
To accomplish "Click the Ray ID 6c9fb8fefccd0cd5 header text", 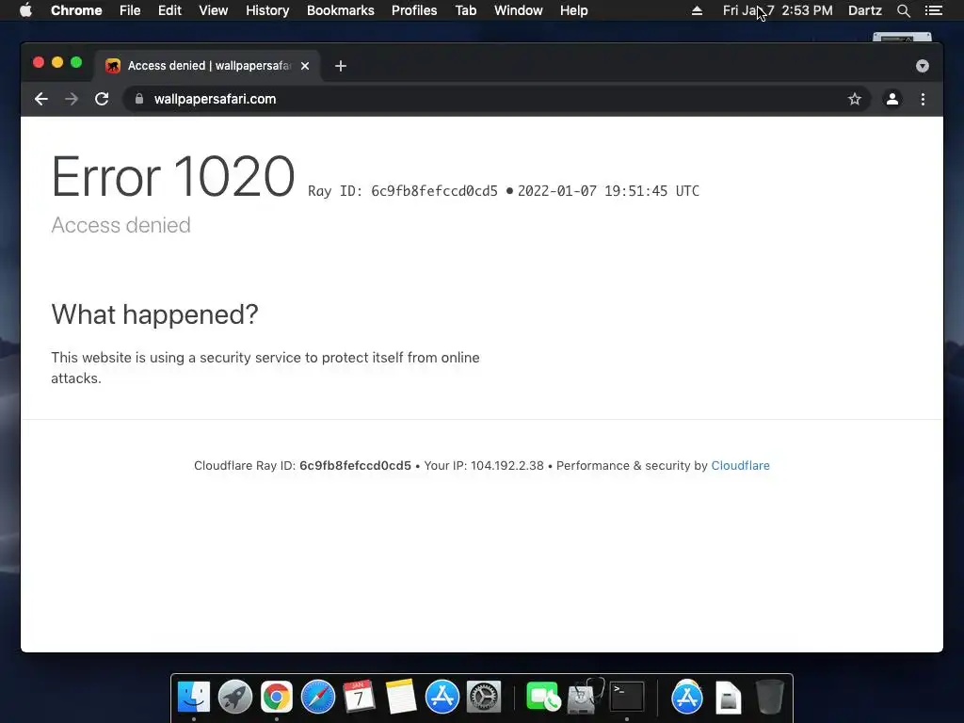I will tap(403, 191).
